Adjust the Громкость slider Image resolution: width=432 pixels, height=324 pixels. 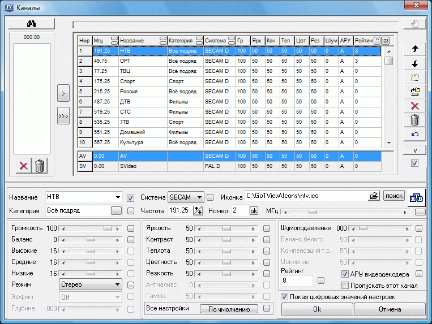[91, 228]
